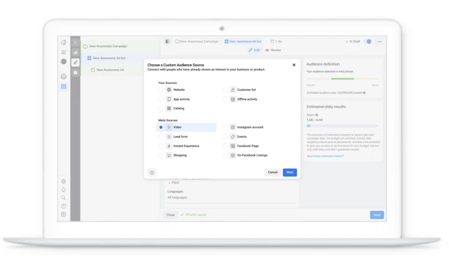The width and height of the screenshot is (449, 272).
Task: Choose the Shopping source label
Action: tap(180, 155)
